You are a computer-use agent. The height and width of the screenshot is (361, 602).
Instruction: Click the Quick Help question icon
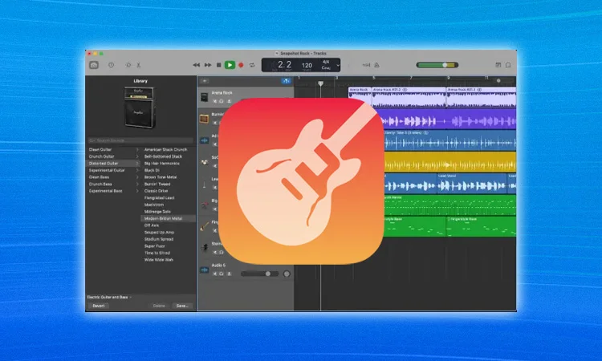tap(111, 65)
